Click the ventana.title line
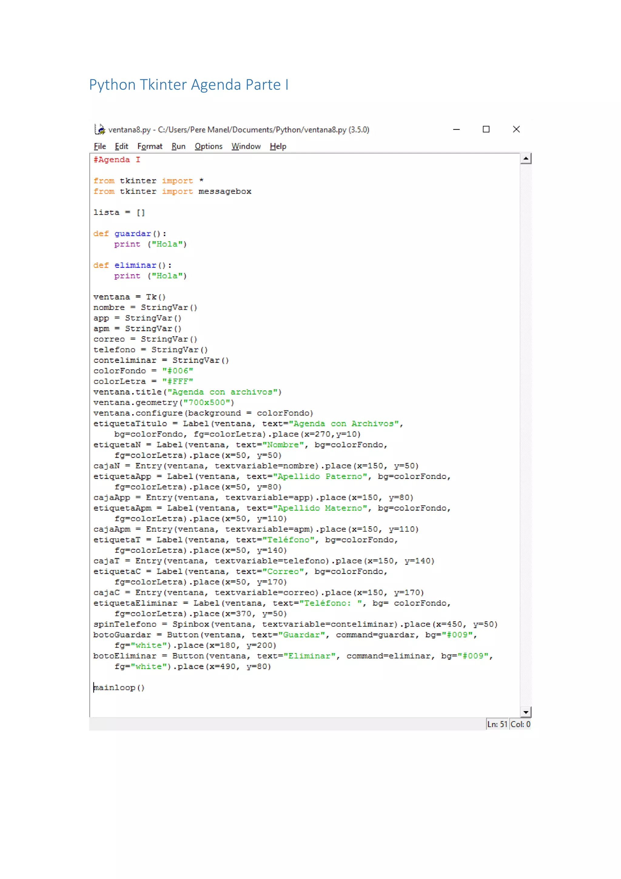 [187, 392]
